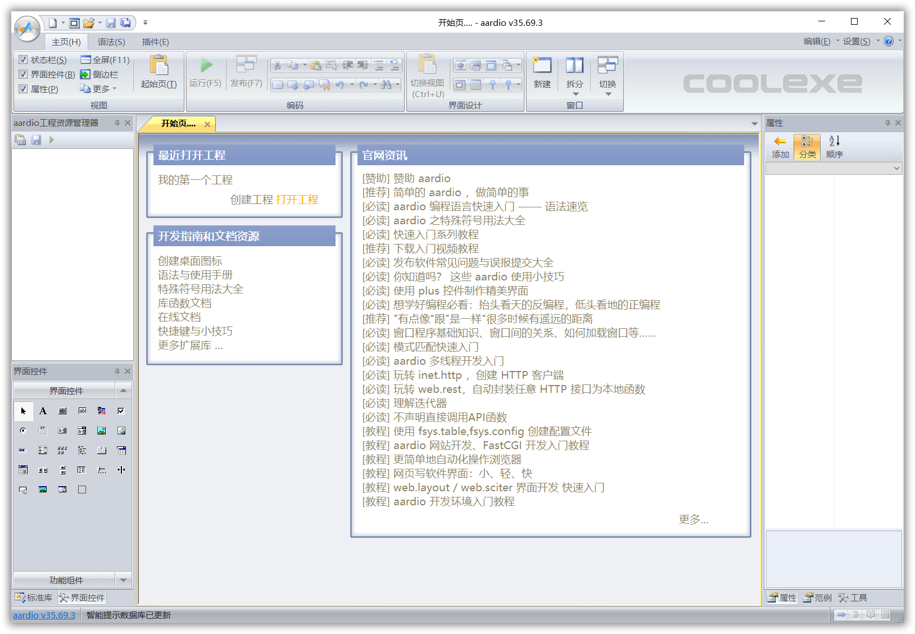This screenshot has height=634, width=915.
Task: Open the properties panel combo box dropdown
Action: tap(895, 168)
